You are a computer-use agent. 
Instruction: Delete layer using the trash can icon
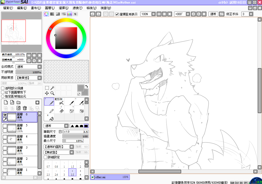25,108
